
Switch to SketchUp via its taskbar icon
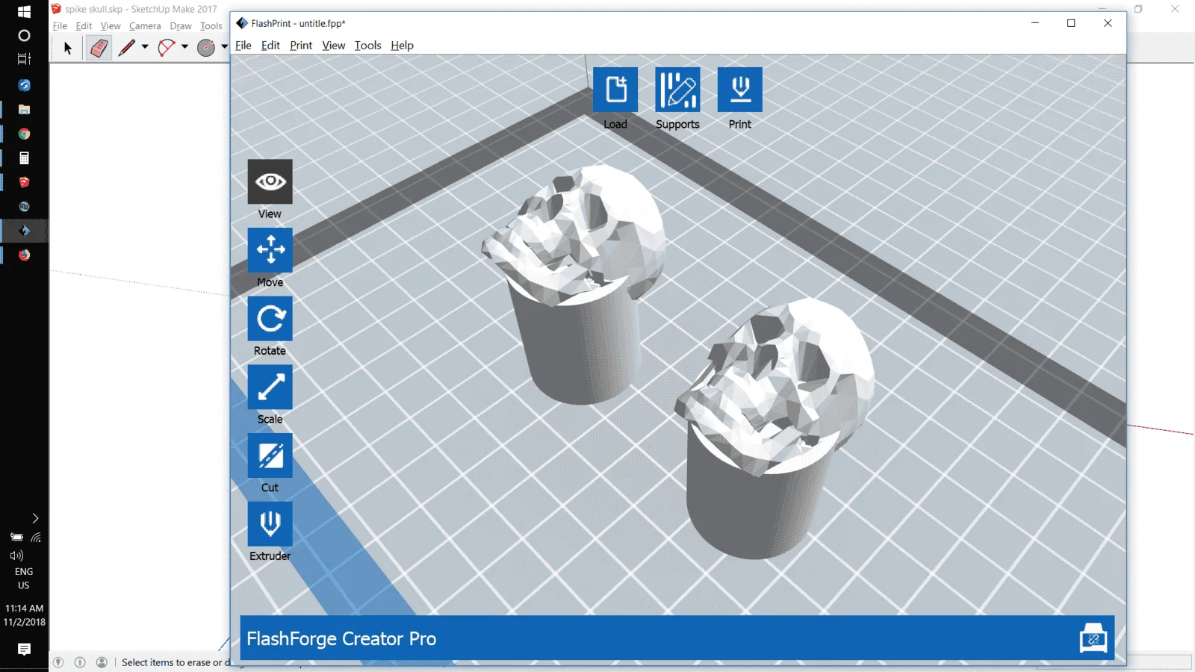coord(24,182)
